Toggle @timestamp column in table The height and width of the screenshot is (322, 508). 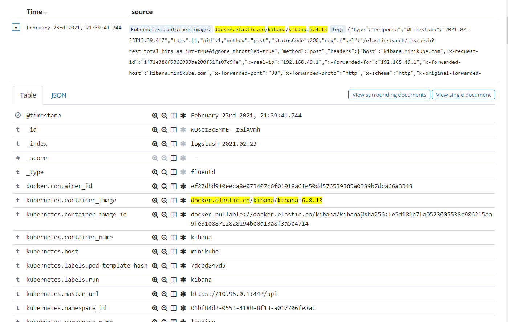[x=174, y=116]
